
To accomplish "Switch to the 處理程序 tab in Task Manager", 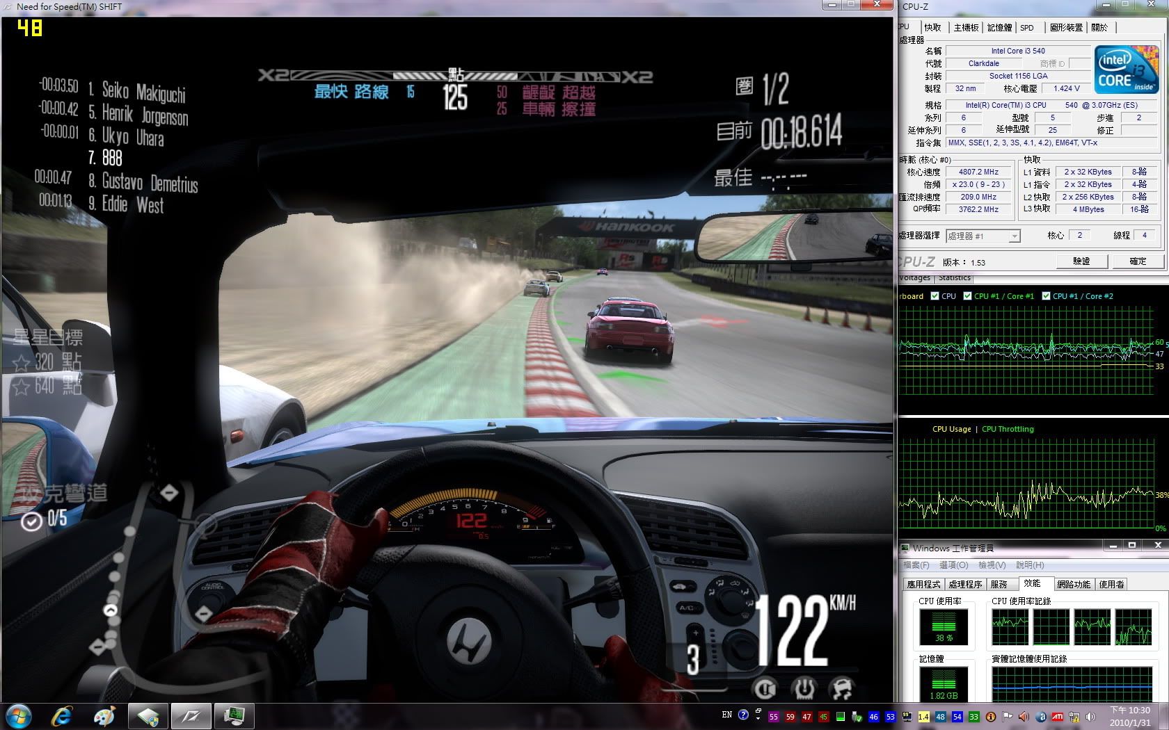I will coord(965,585).
